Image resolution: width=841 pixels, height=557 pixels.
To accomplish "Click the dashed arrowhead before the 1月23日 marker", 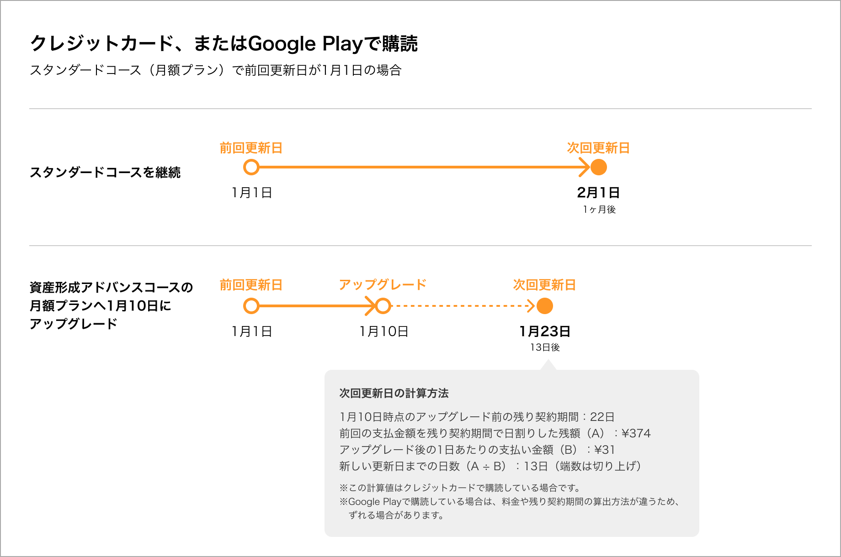I will tap(531, 306).
